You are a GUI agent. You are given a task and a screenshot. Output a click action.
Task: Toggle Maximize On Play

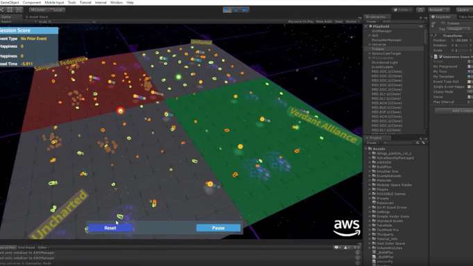(301, 21)
